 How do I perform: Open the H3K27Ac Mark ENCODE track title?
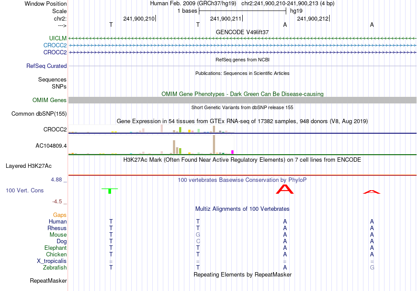coord(242,160)
